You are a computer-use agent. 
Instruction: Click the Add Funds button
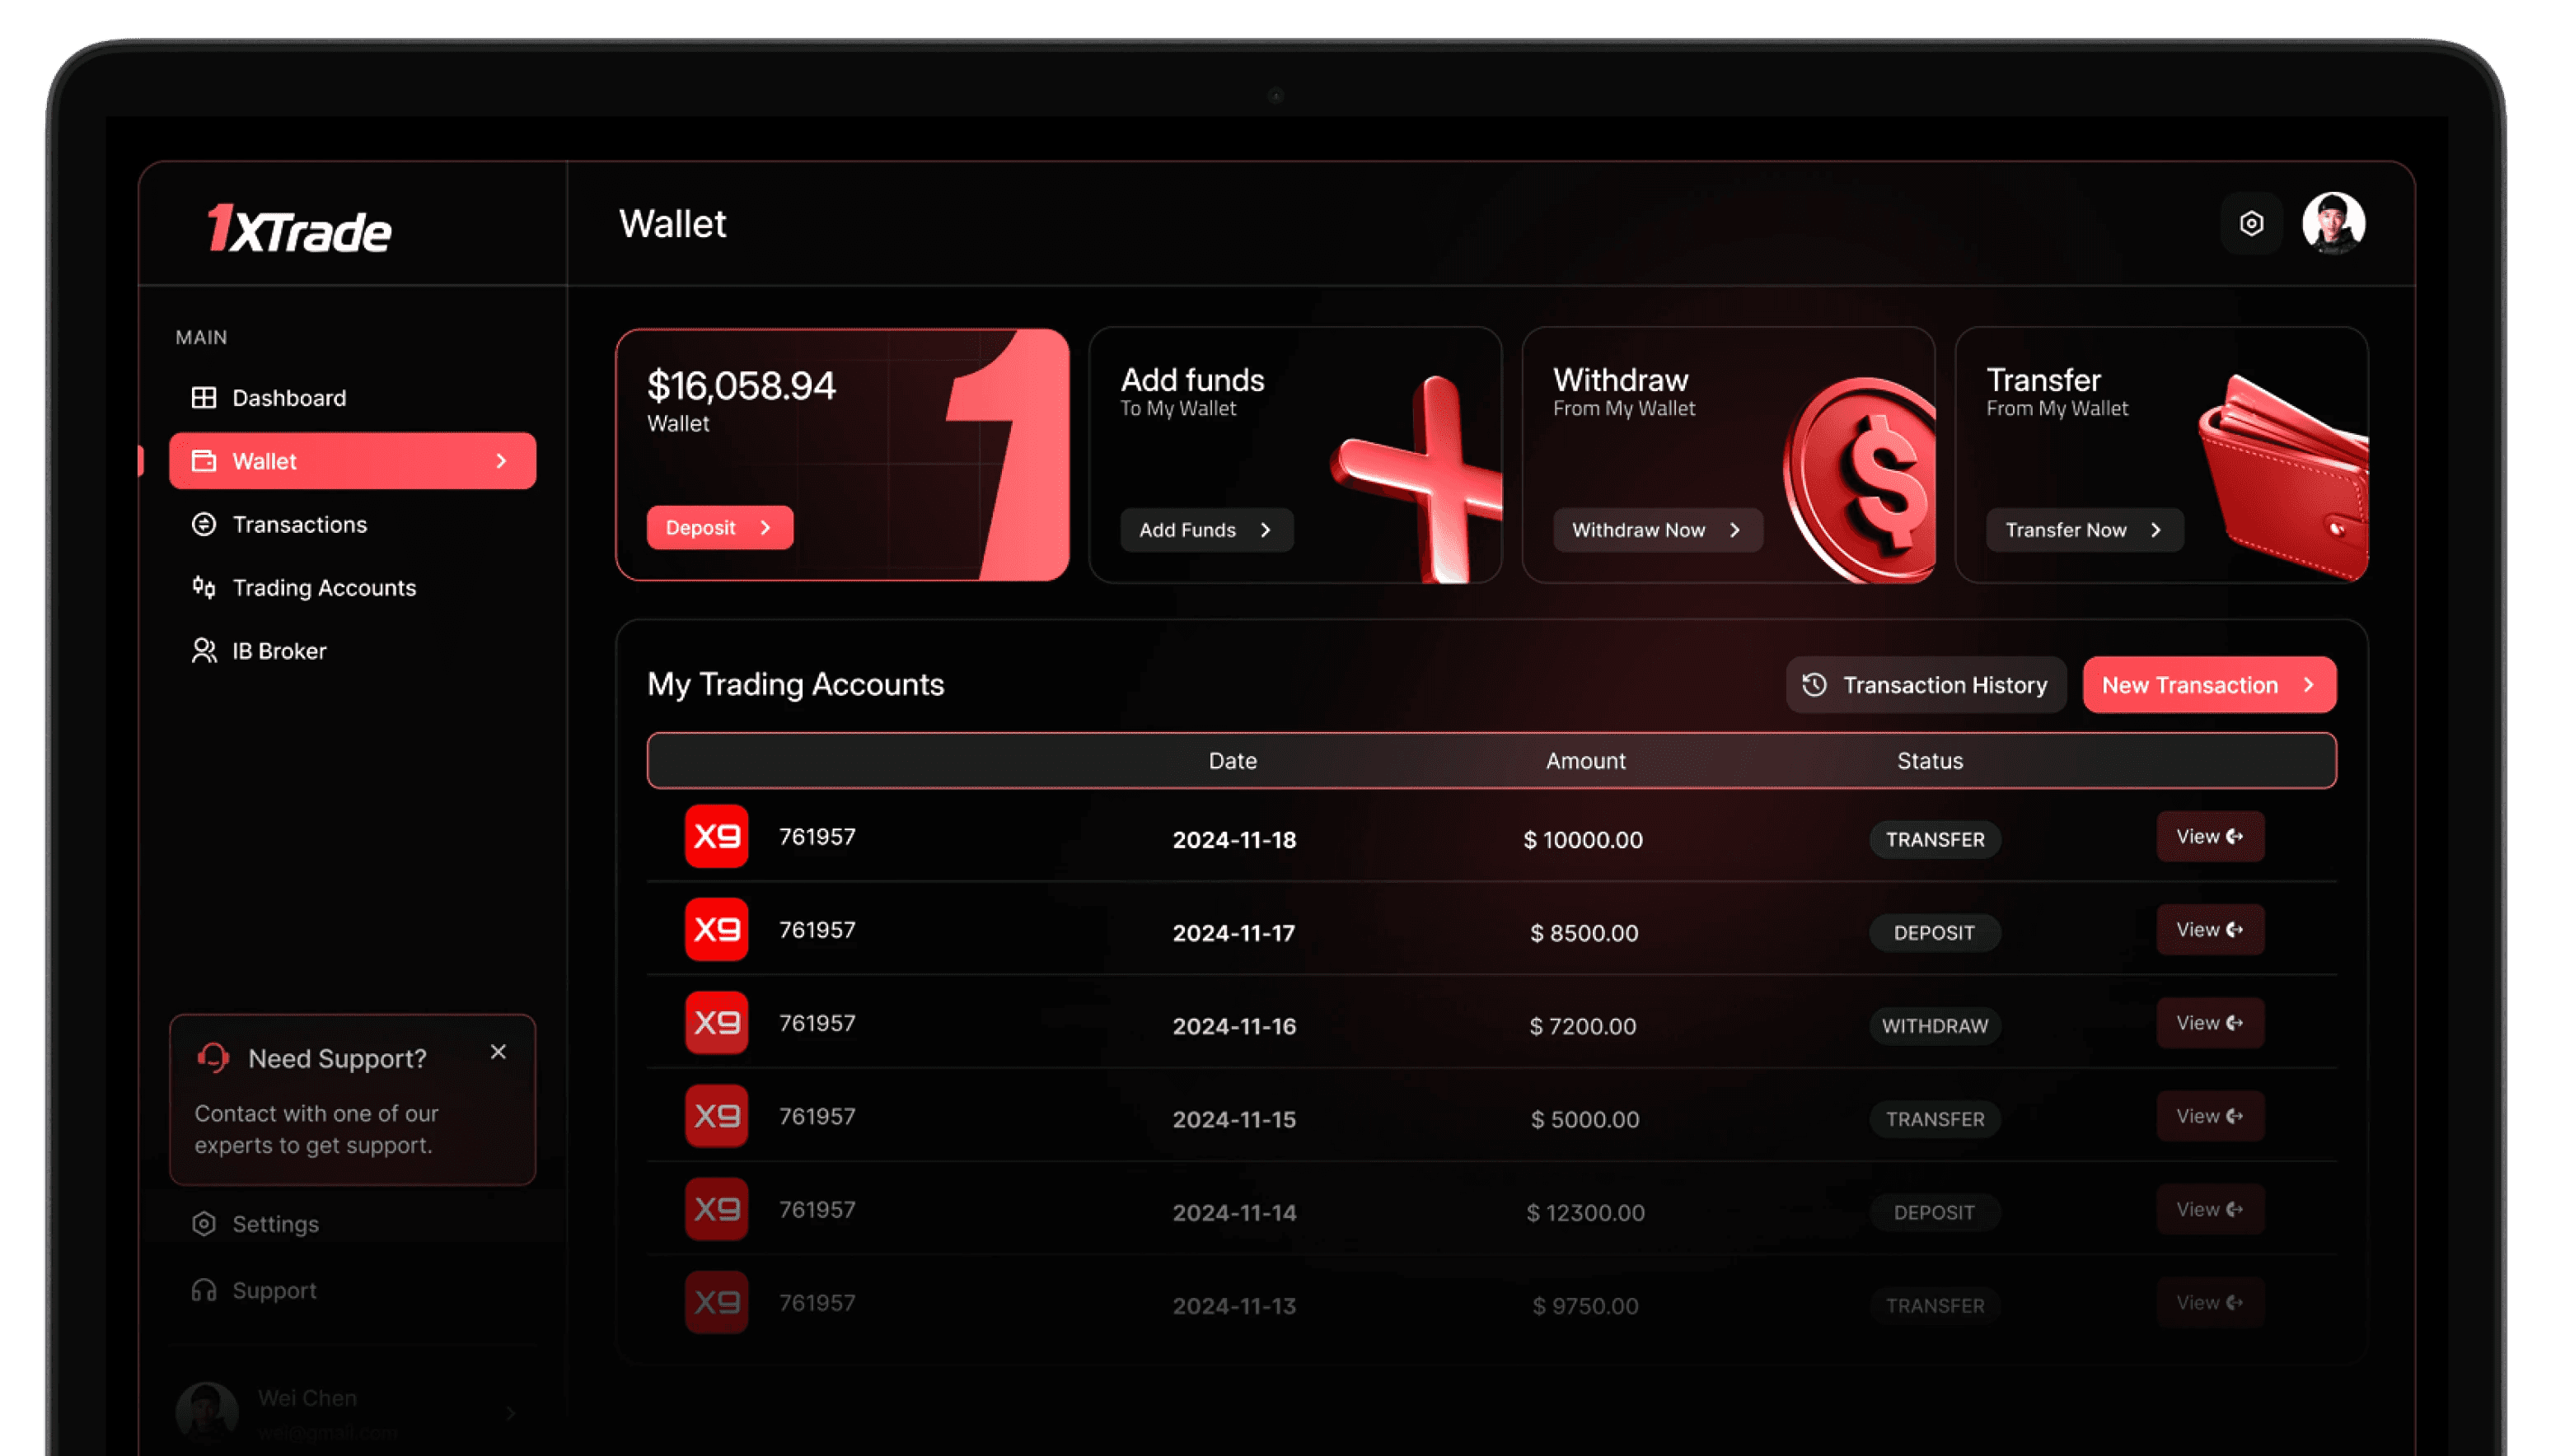pyautogui.click(x=1205, y=530)
